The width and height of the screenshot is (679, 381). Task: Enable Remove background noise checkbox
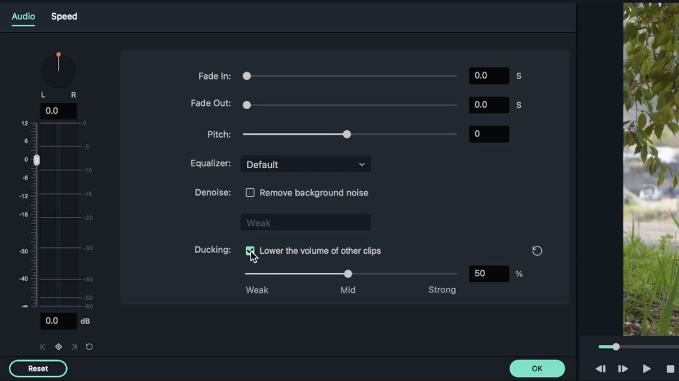[x=250, y=193]
